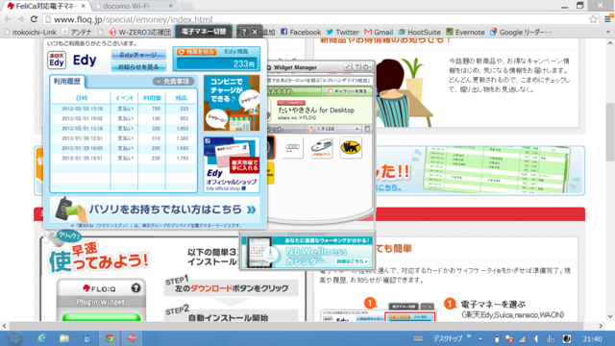Select history row 2013/01/30 12:51
Screen dimensions: 615x346
(124, 138)
